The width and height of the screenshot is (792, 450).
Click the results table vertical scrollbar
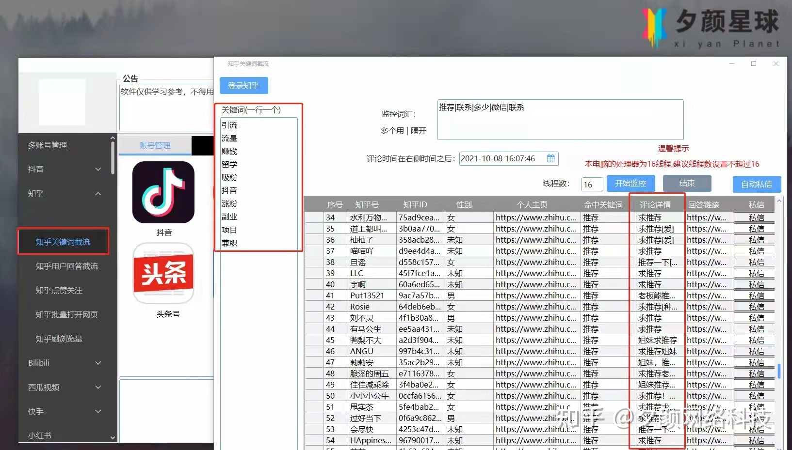[779, 371]
